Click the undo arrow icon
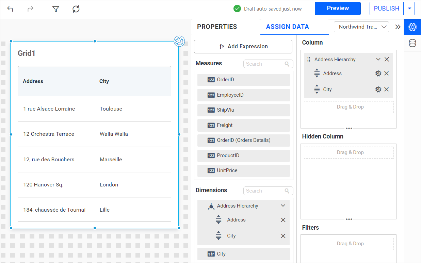The image size is (421, 263). pyautogui.click(x=10, y=9)
